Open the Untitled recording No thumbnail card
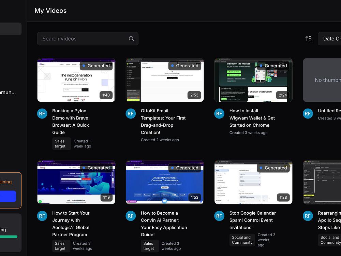Viewport: 341px width, 256px height. pyautogui.click(x=322, y=80)
